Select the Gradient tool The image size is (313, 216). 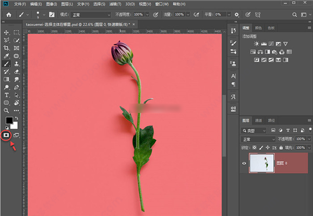coord(6,79)
